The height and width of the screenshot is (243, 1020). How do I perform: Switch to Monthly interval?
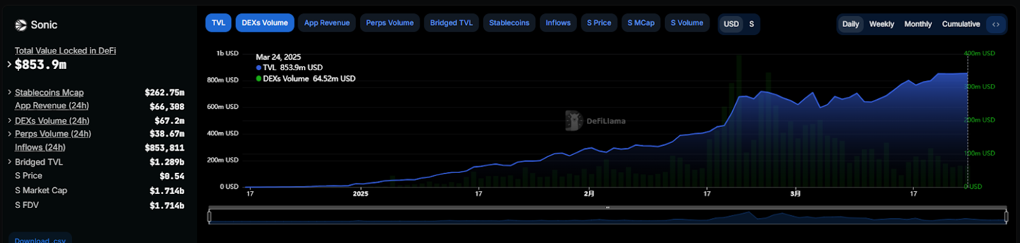coord(918,24)
